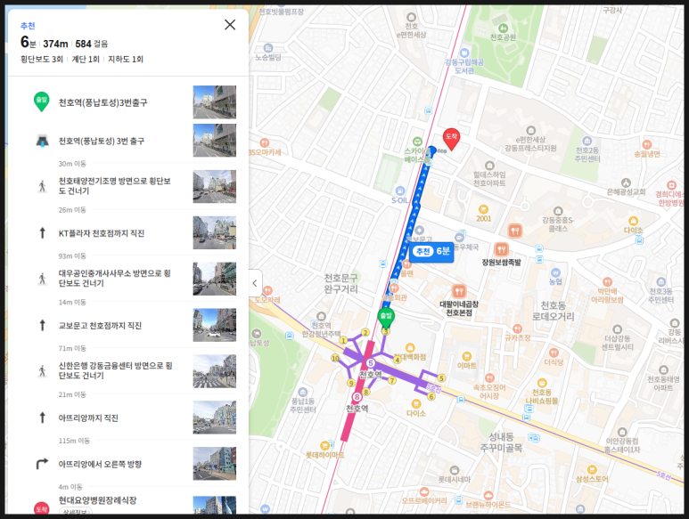Click the 현대백화점 marker near exit 4

409,348
